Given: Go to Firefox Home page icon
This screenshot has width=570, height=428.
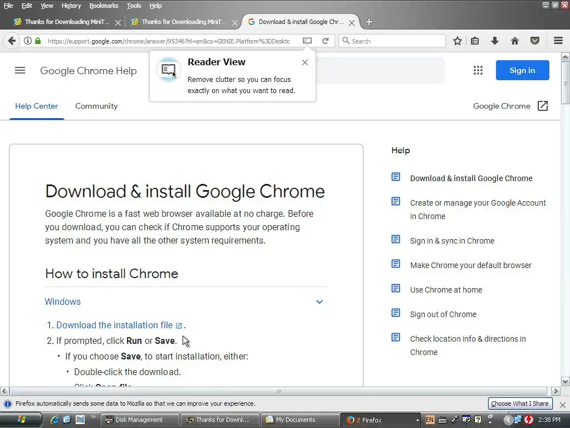Looking at the screenshot, I should [x=514, y=41].
